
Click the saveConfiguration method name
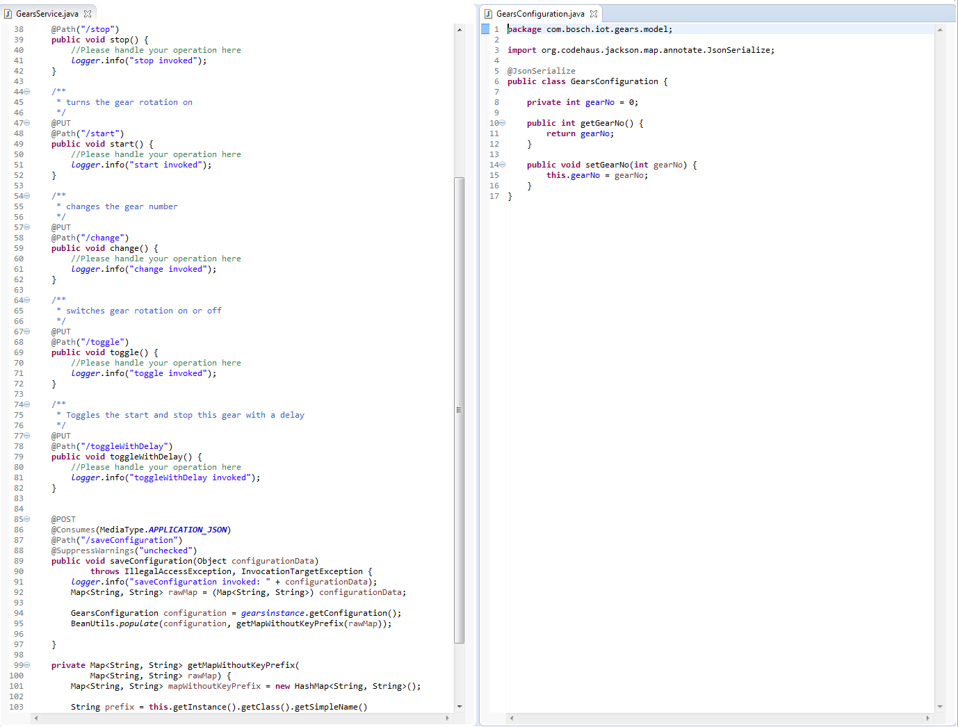tap(151, 561)
